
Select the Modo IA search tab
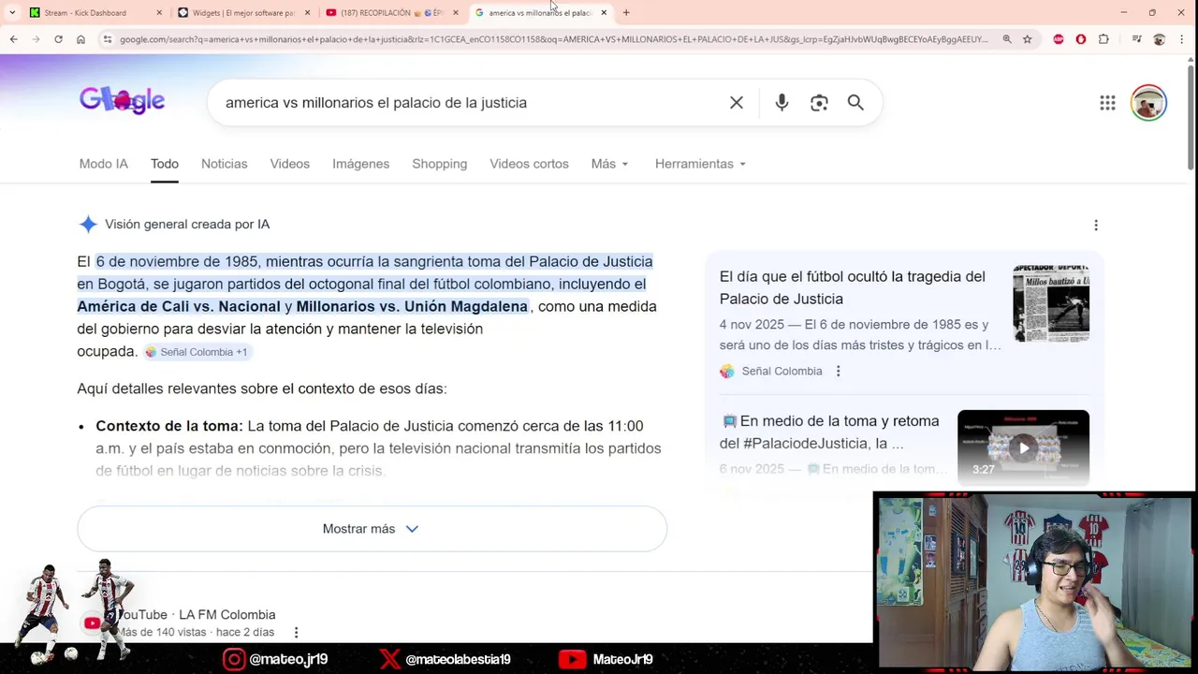click(103, 164)
